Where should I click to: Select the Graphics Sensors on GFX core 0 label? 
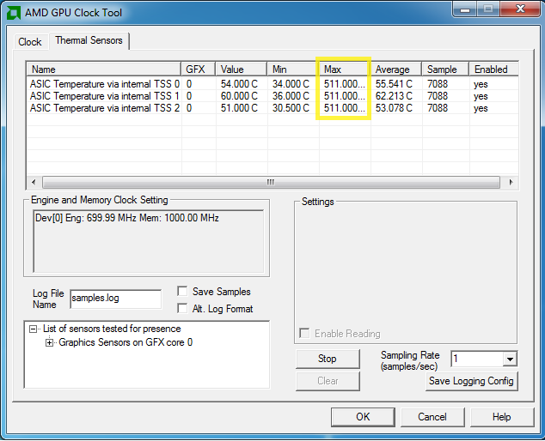tap(126, 342)
